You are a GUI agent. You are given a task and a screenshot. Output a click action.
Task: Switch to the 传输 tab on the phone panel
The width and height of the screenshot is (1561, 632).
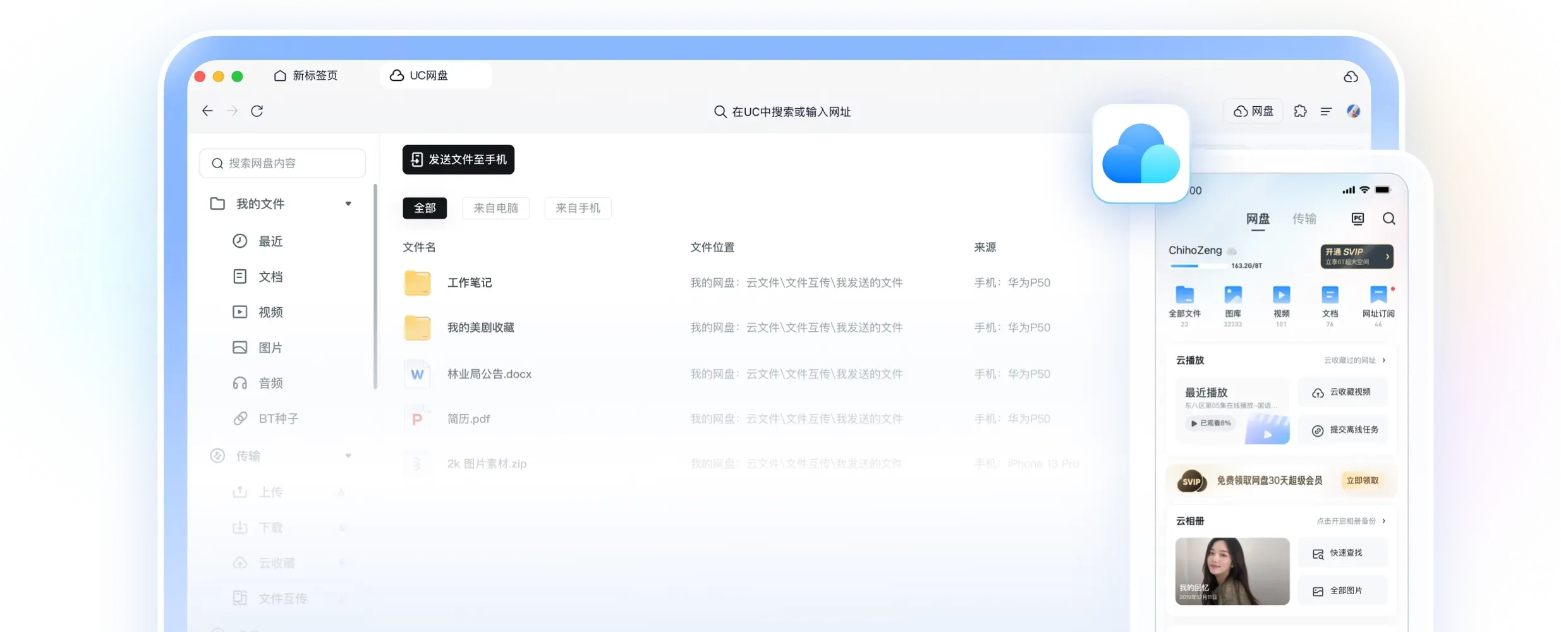coord(1306,218)
